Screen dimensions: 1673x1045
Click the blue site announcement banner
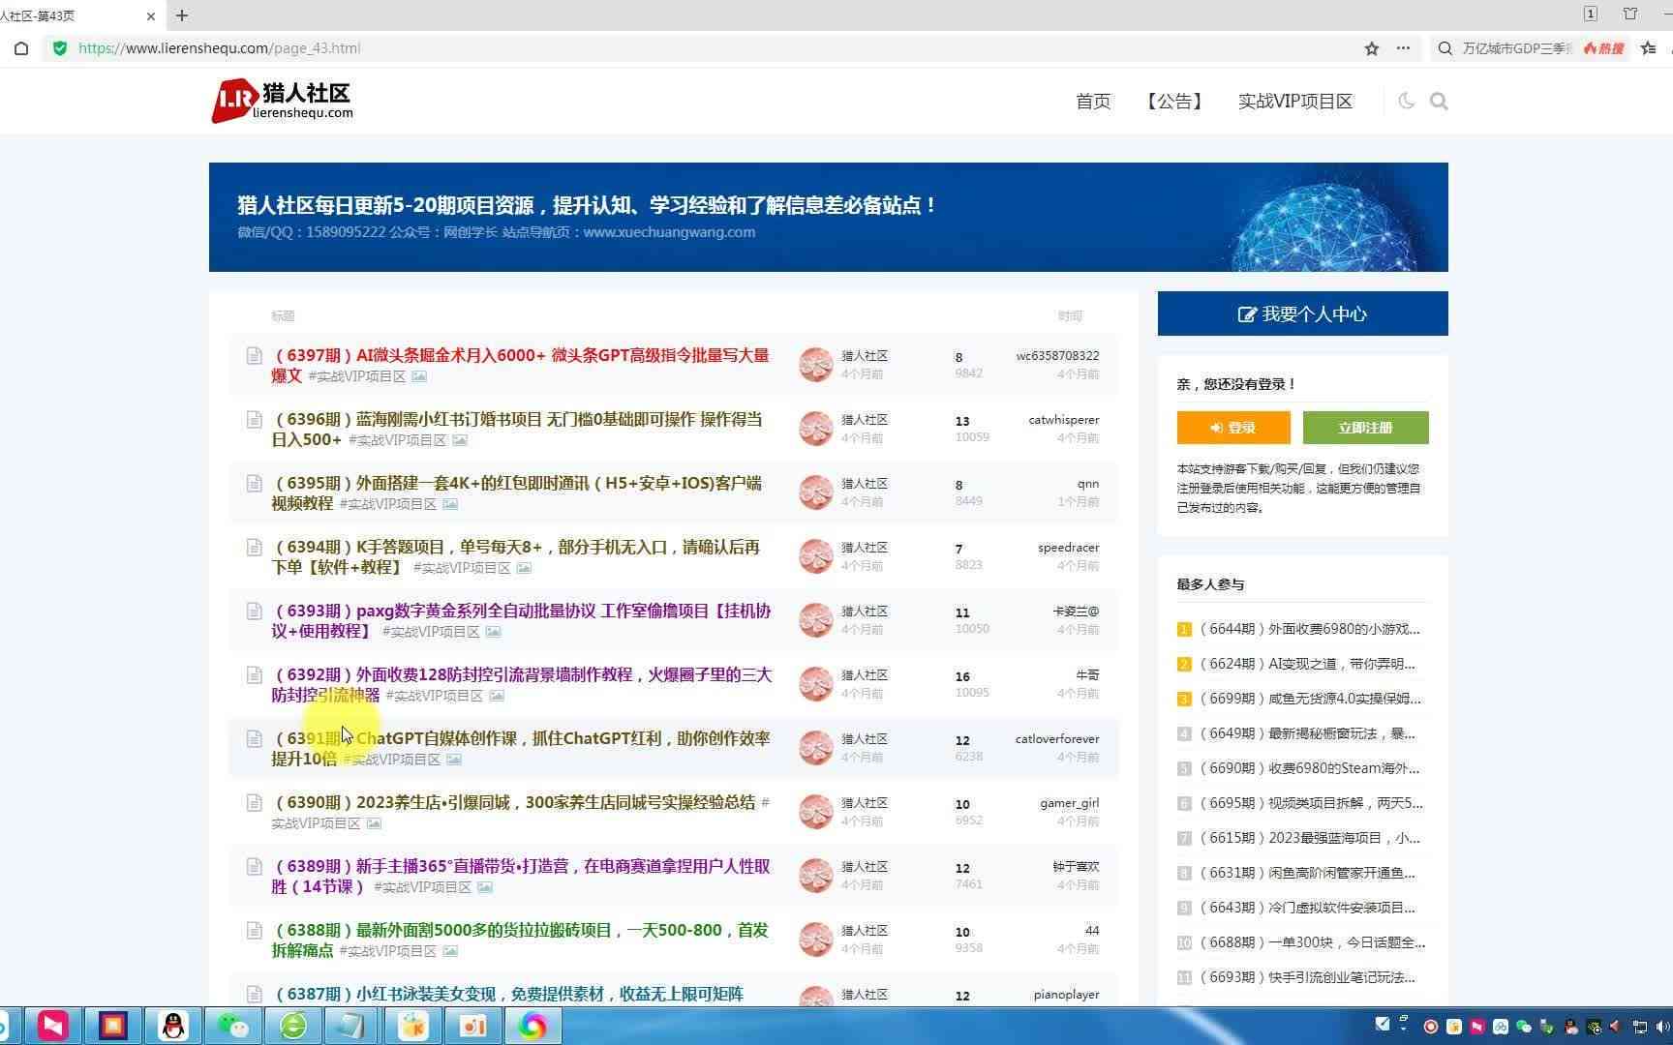point(829,217)
